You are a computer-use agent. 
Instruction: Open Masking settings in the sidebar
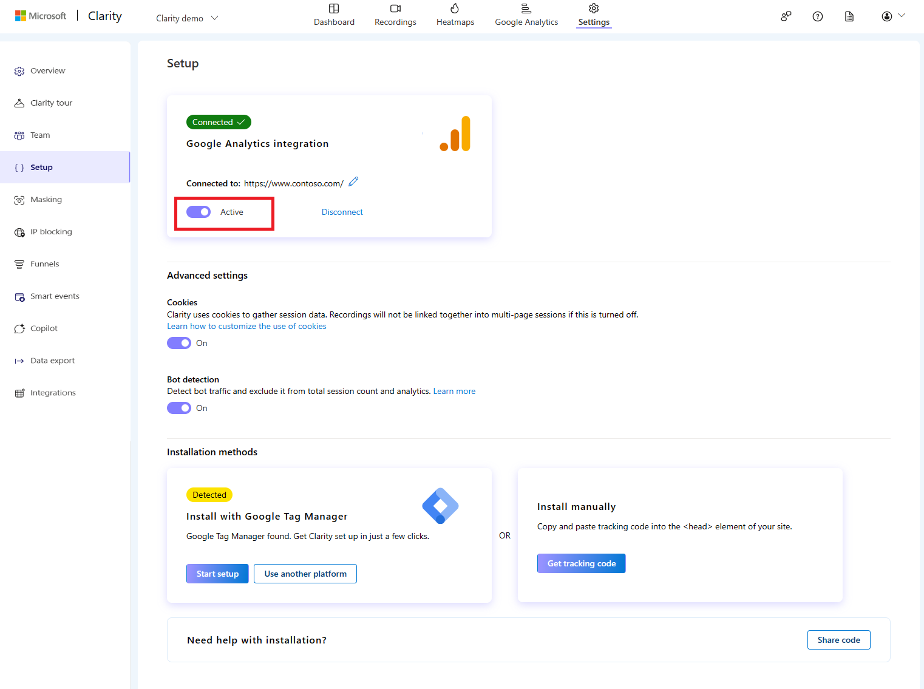click(65, 200)
